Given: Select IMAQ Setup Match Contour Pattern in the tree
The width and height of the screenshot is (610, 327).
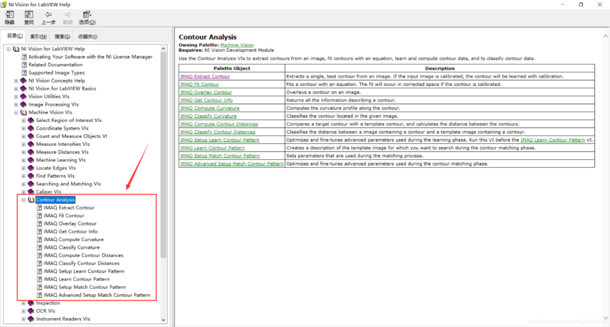Looking at the screenshot, I should tap(85, 287).
